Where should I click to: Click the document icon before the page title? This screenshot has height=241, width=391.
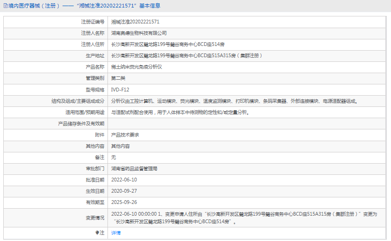click(6, 6)
